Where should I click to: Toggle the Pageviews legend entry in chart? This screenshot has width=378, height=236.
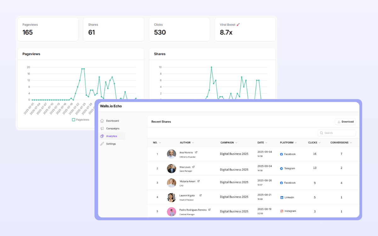(x=81, y=120)
